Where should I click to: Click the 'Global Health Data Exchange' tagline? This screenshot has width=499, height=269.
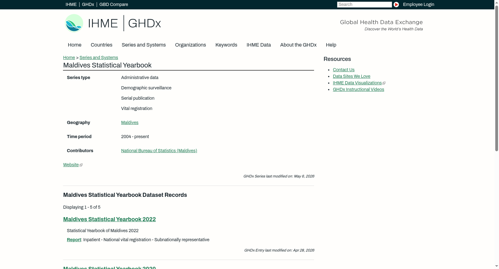click(x=381, y=22)
